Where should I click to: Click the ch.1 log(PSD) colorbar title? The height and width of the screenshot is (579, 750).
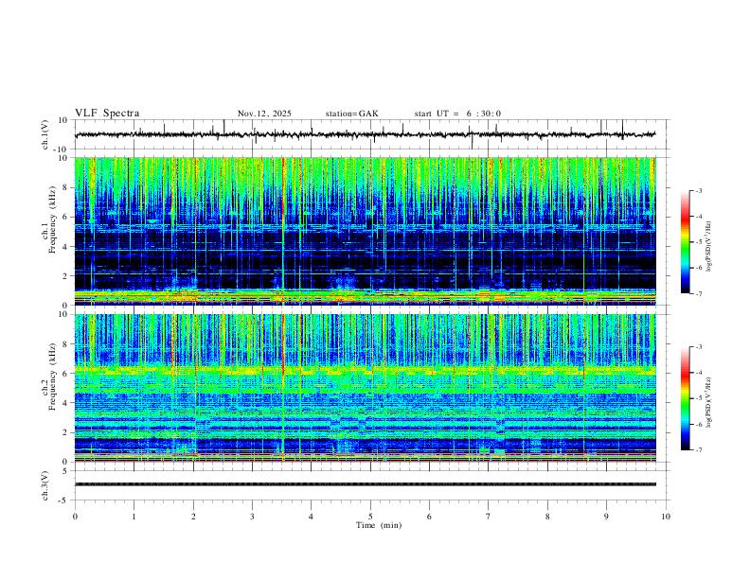point(709,246)
